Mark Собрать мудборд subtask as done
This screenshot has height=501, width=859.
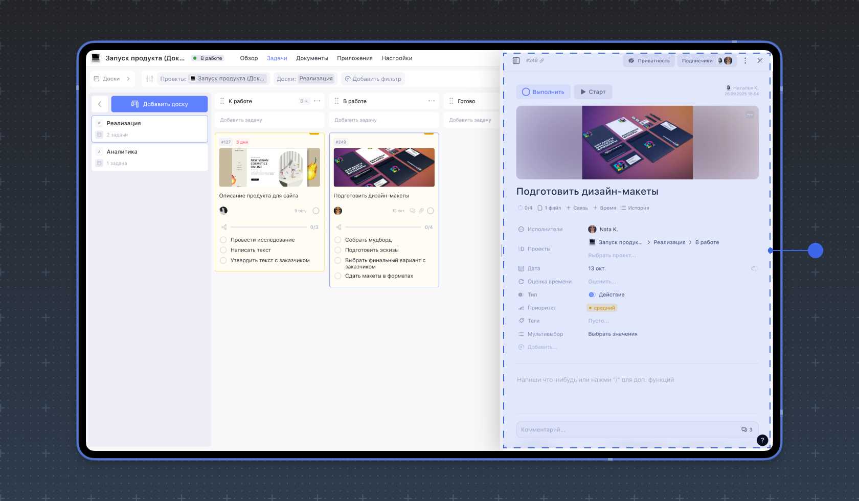[x=338, y=240]
